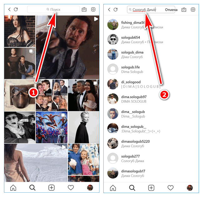Viewport: 203px width, 197px height.
Task: Go to Home tab in right window
Action: 113,188
